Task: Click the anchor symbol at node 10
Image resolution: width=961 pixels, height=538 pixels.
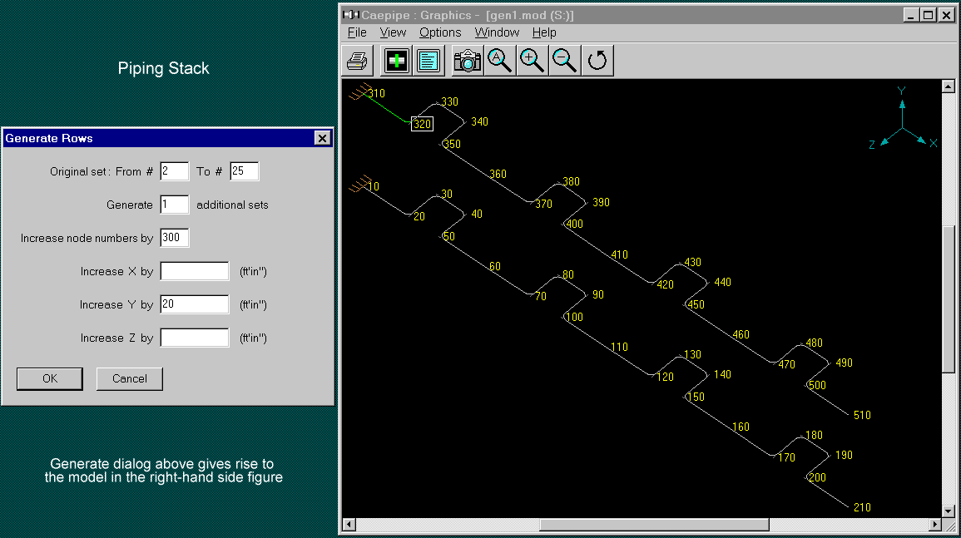Action: click(360, 184)
